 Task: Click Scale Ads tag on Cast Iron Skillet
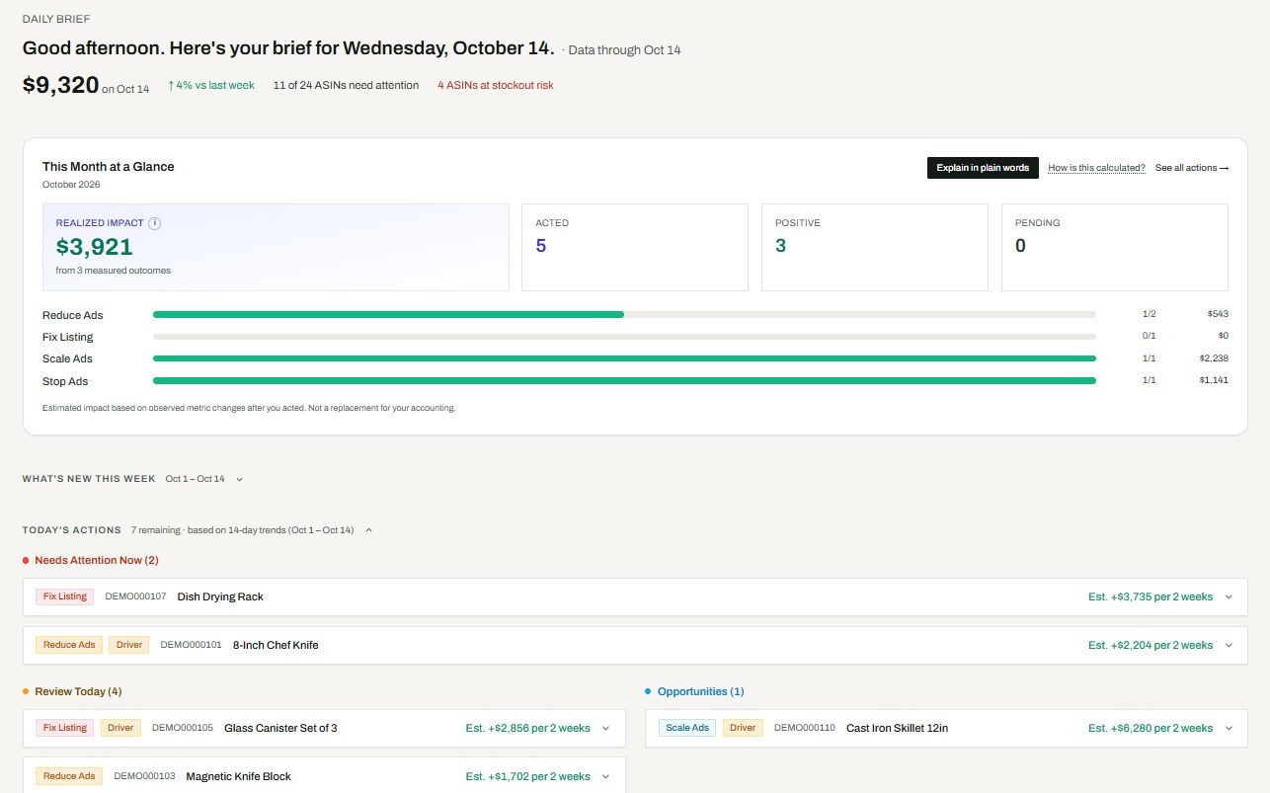pos(687,728)
